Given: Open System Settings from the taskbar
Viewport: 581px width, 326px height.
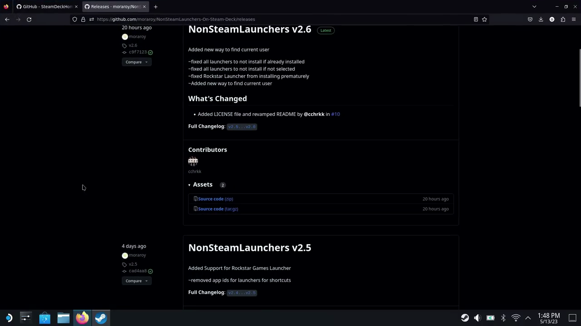Looking at the screenshot, I should point(26,318).
